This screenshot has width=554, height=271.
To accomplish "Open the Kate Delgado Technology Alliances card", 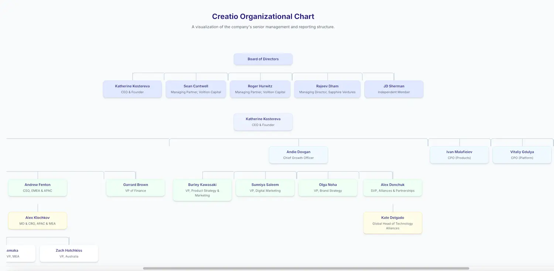I will (393, 223).
